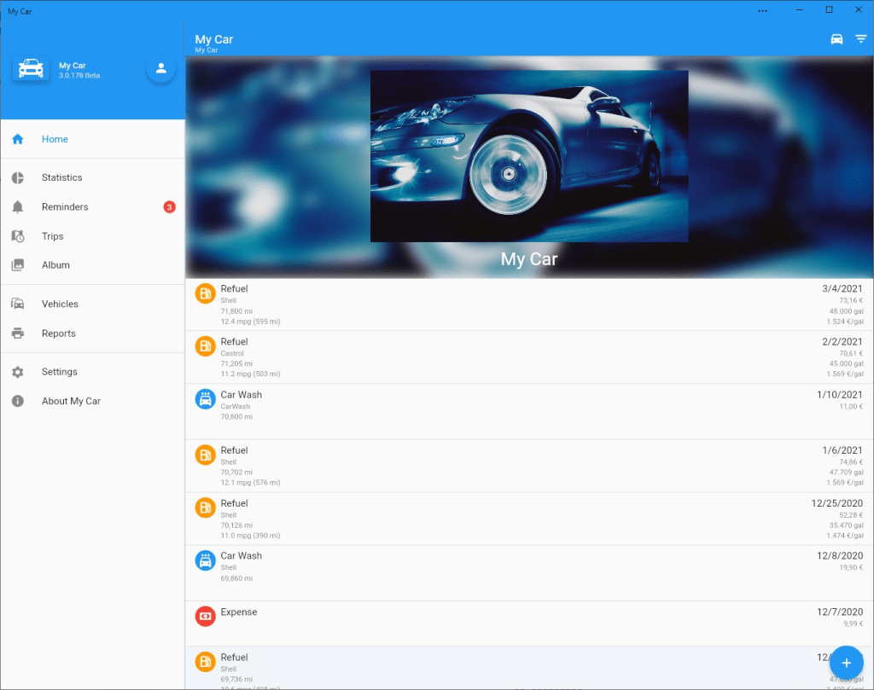Open the filter icon in top toolbar

point(861,38)
